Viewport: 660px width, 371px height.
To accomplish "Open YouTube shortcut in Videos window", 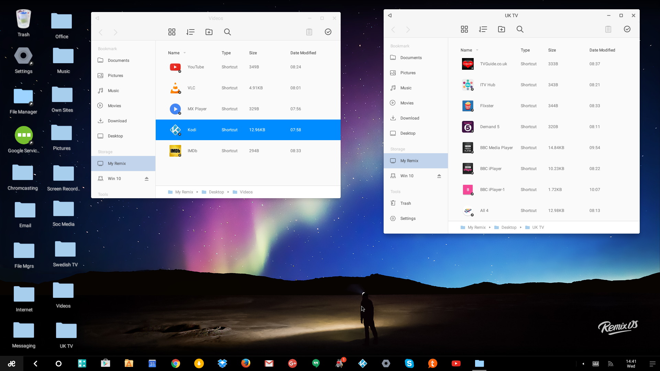I will click(x=248, y=67).
